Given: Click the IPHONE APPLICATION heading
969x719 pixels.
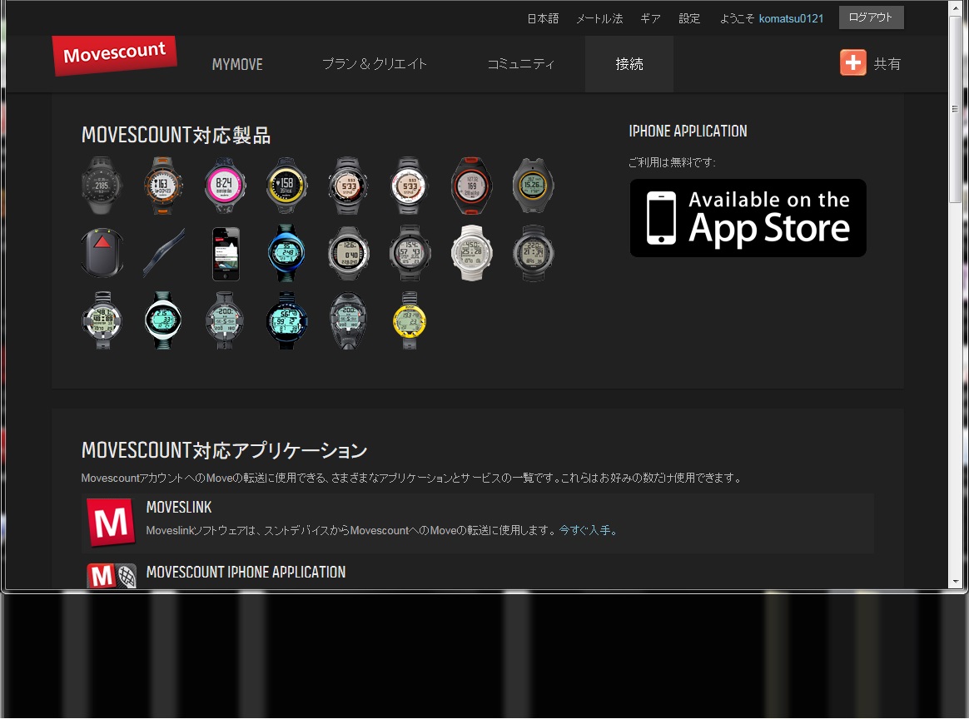Looking at the screenshot, I should coord(688,131).
